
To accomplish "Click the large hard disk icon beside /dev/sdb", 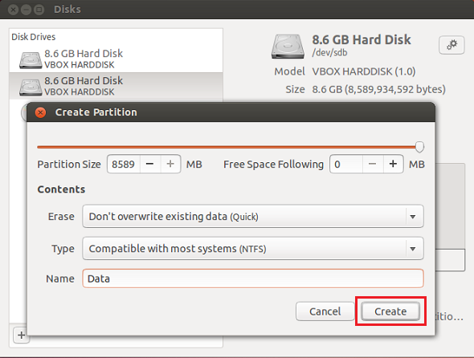I will pyautogui.click(x=288, y=47).
